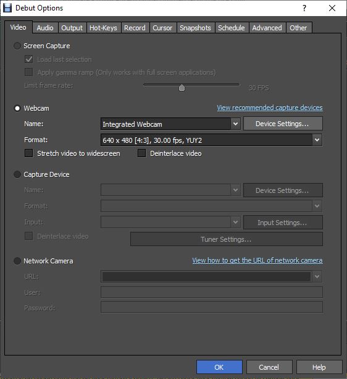Go to the Snapshots tab
347x379 pixels.
[x=196, y=28]
